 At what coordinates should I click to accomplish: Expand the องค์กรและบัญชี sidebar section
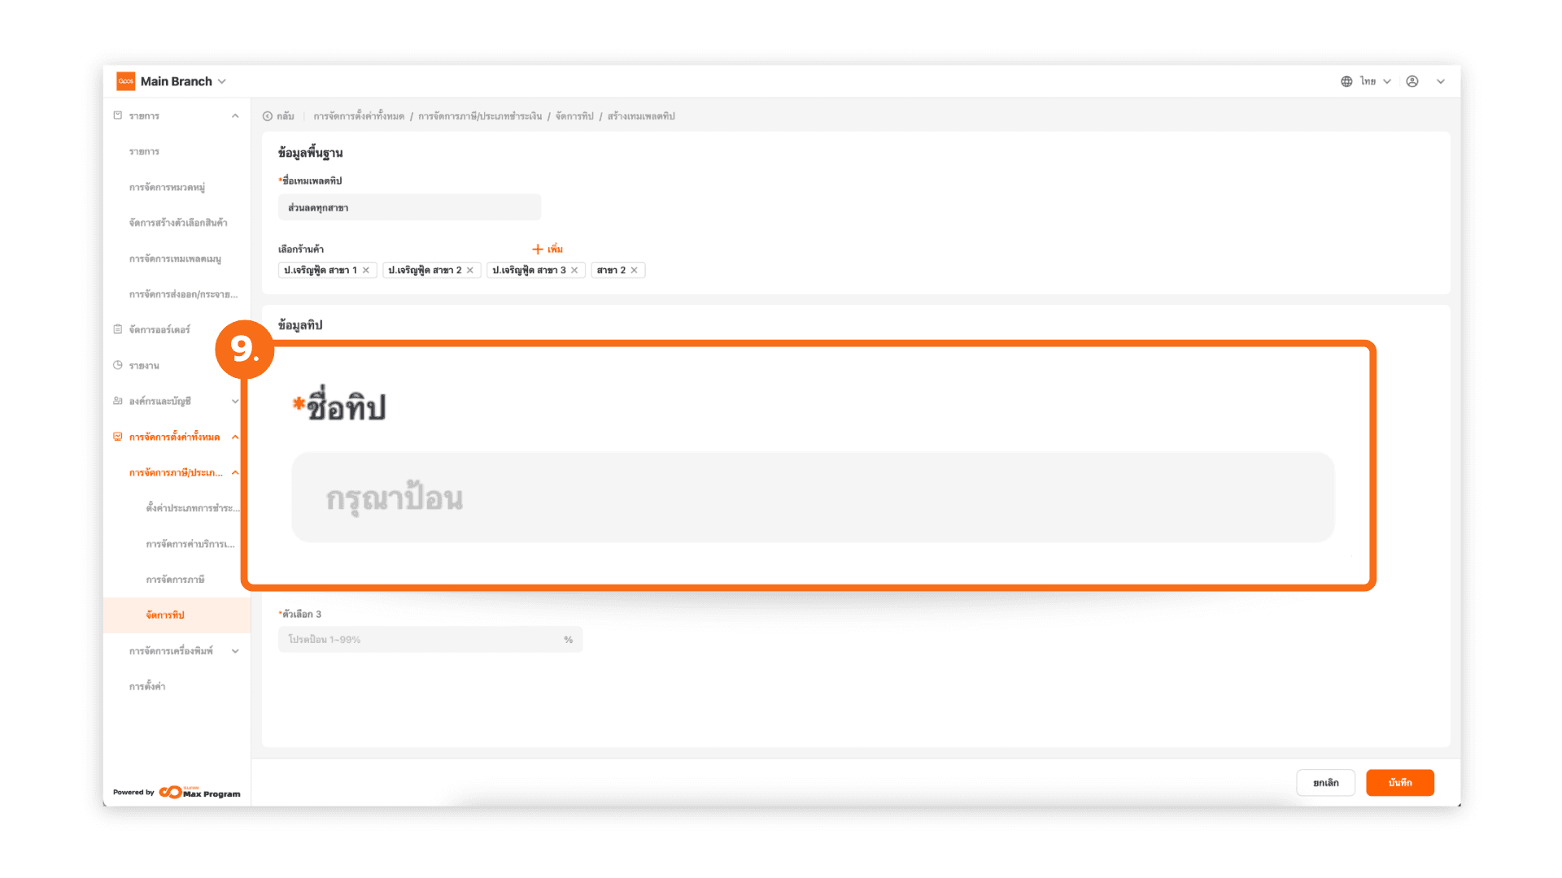click(x=235, y=401)
